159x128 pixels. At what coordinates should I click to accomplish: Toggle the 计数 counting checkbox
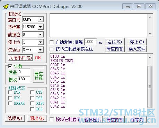[x=10, y=66]
